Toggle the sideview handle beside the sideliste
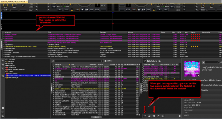 pos(141,88)
